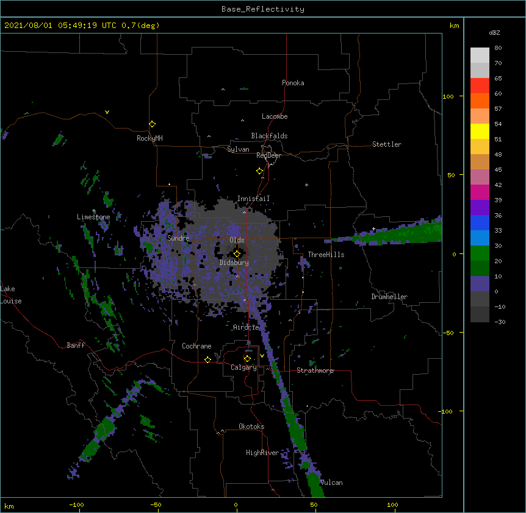Click the yellow V marker northwest of RockyMH
Screen dimensions: 526x513
point(107,112)
